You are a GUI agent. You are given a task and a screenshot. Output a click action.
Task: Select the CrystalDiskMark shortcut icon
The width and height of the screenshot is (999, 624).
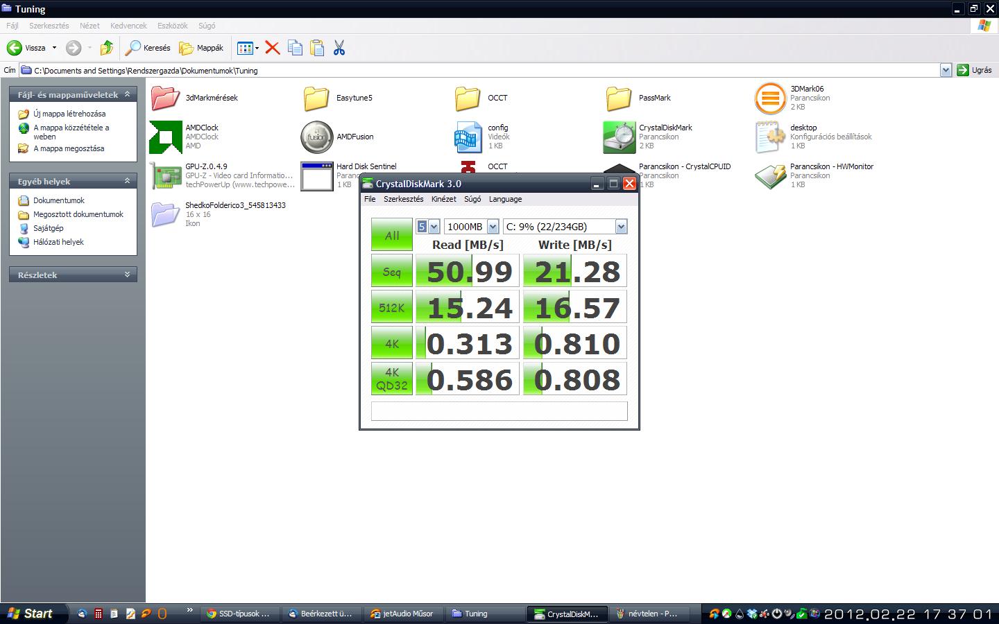pos(619,137)
